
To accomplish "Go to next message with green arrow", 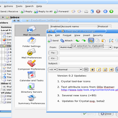I will tap(111, 12).
